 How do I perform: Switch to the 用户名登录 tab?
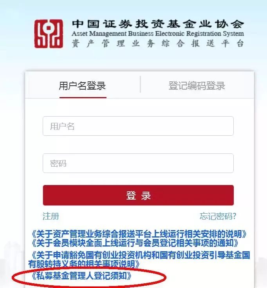pyautogui.click(x=82, y=86)
